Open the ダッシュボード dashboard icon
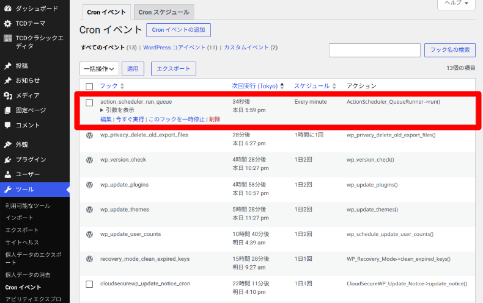Image resolution: width=483 pixels, height=303 pixels. click(x=8, y=9)
